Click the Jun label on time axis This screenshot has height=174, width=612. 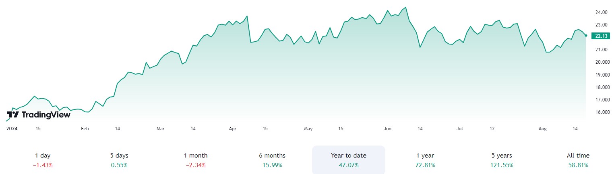tap(387, 129)
